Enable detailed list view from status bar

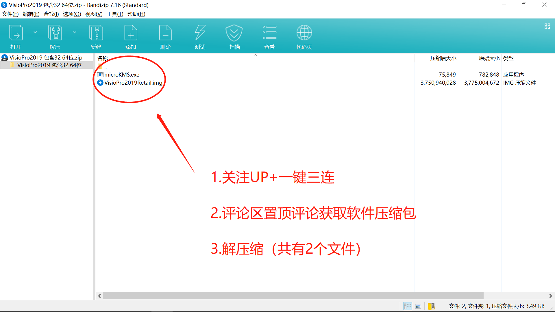(408, 306)
